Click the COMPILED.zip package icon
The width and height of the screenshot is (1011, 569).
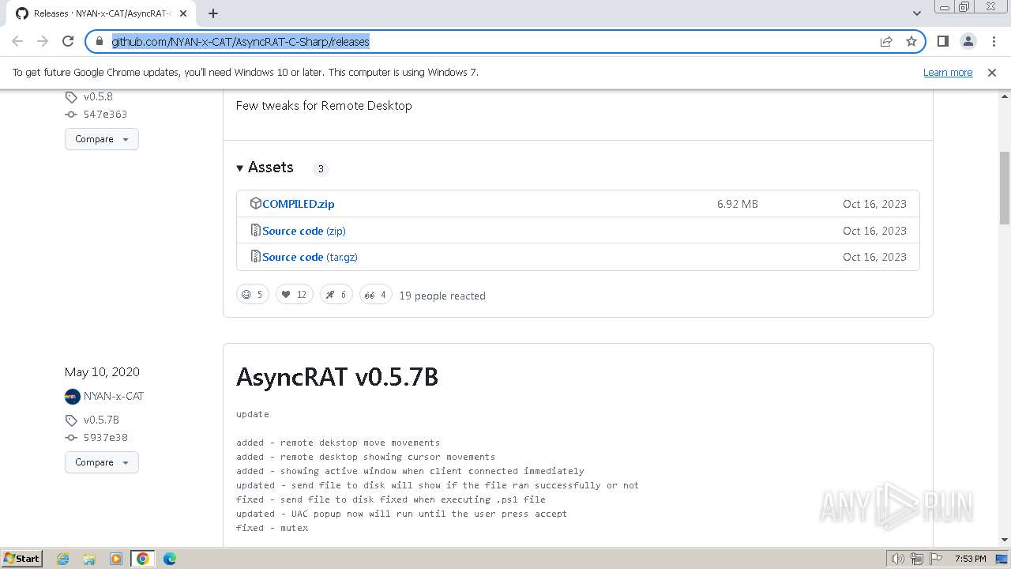(x=255, y=203)
